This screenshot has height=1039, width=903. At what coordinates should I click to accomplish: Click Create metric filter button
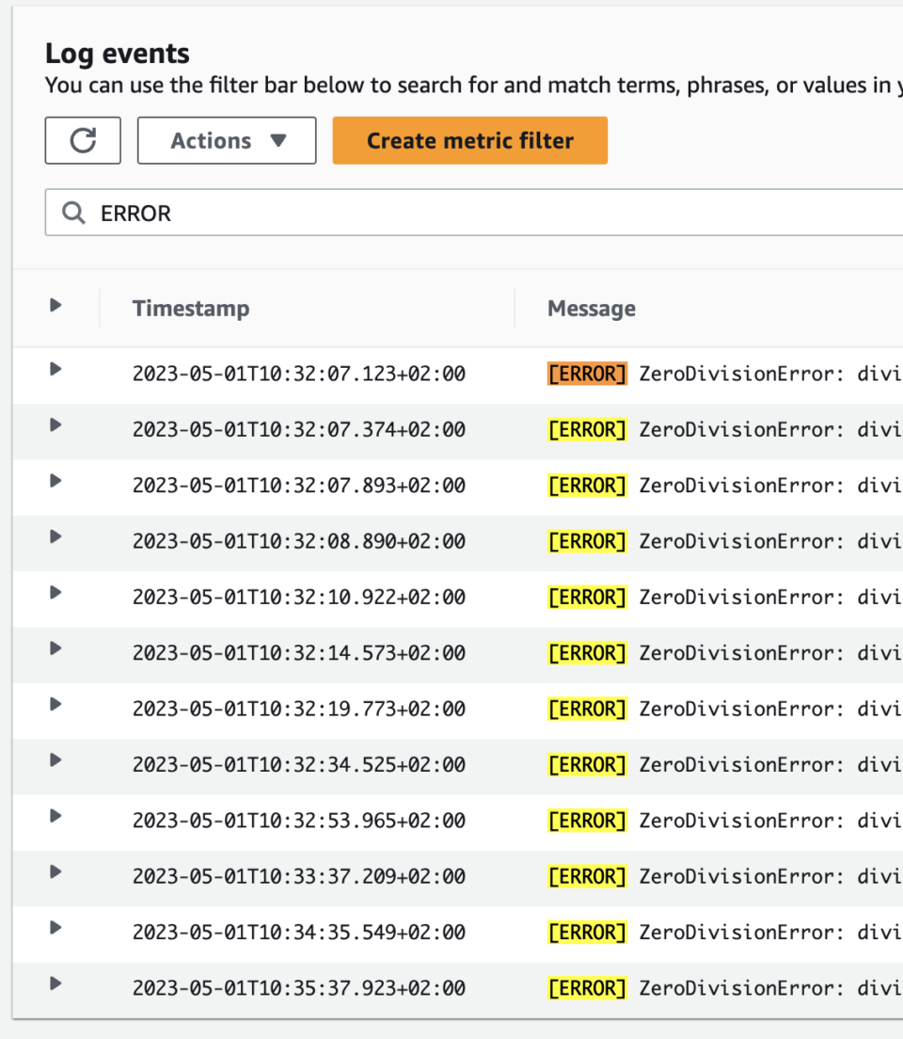(x=469, y=140)
